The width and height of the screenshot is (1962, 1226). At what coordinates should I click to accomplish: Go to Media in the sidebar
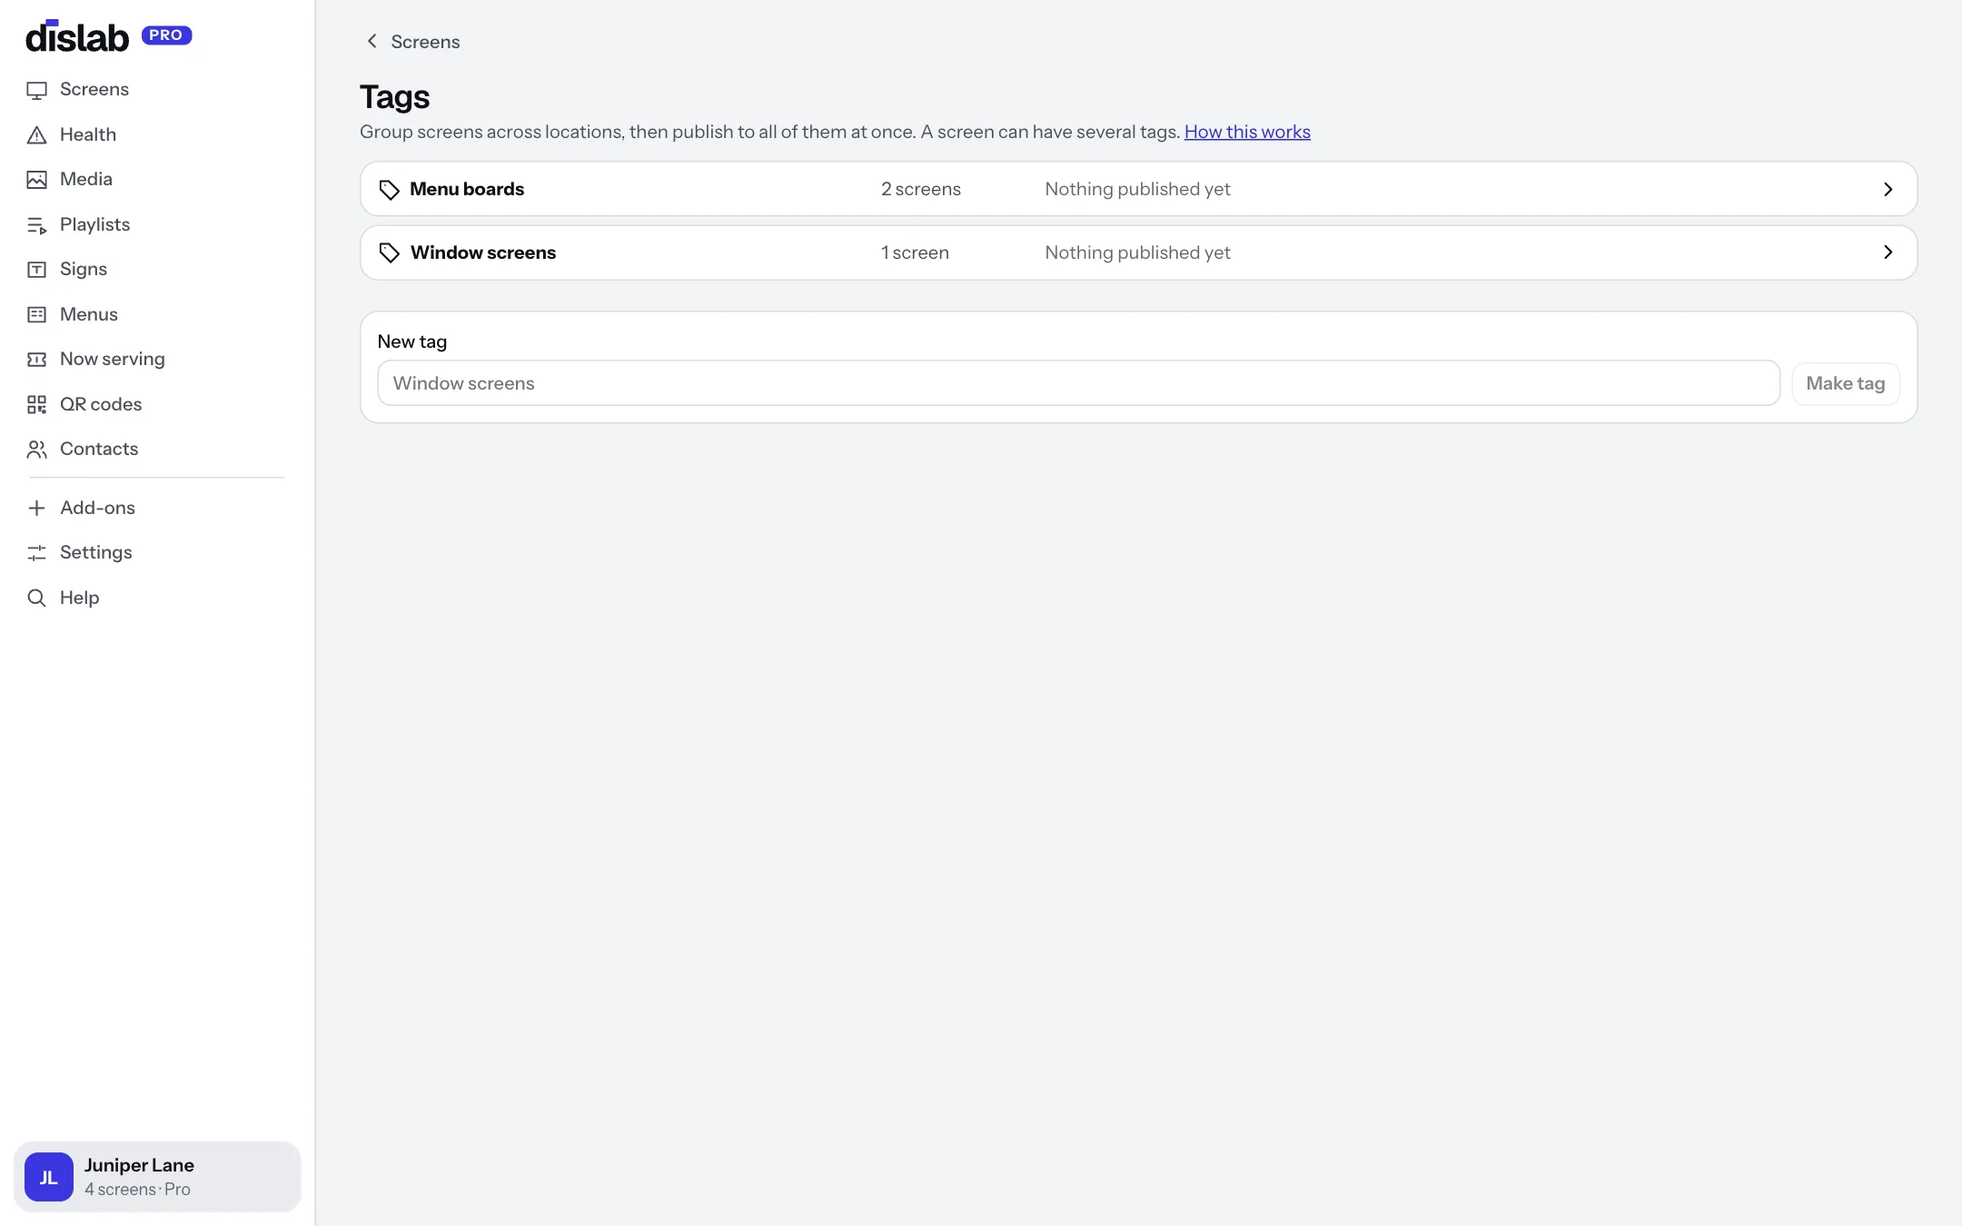[x=86, y=179]
